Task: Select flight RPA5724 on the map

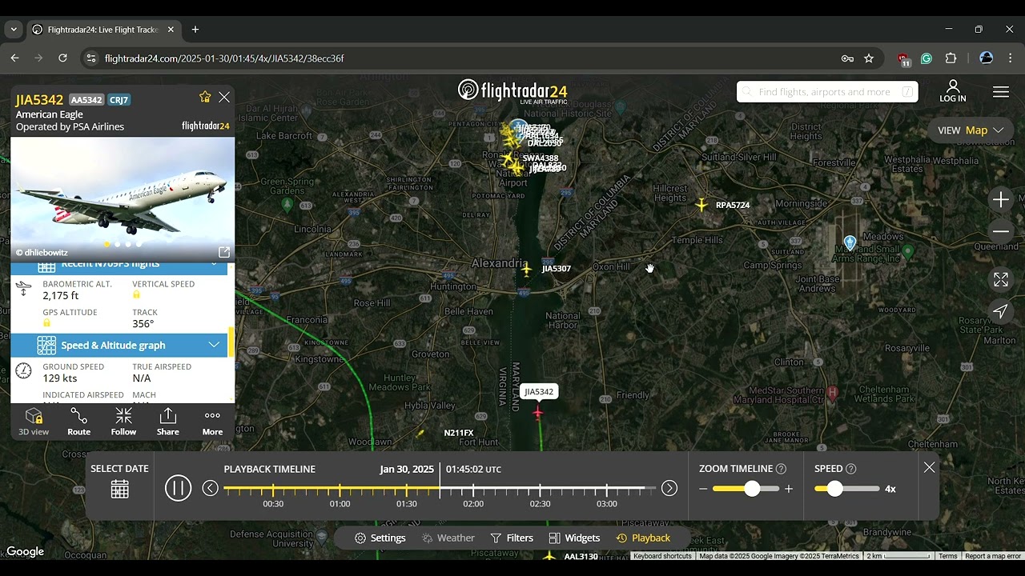Action: click(x=701, y=205)
